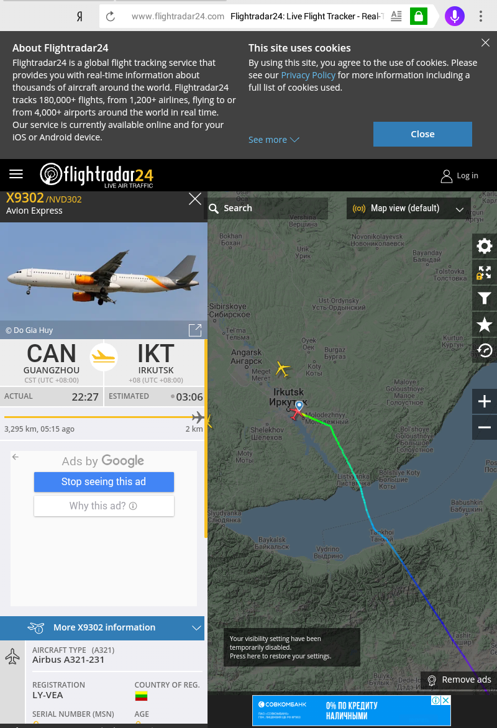Close the cookie notice with Close button
The image size is (497, 728).
pos(422,134)
